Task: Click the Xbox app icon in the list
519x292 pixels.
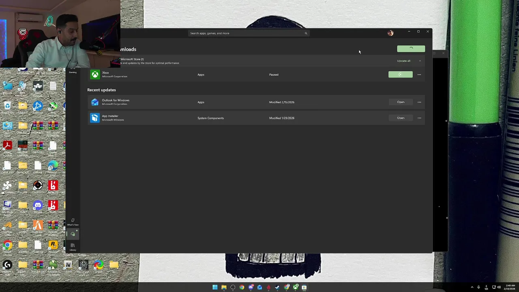Action: pos(95,75)
